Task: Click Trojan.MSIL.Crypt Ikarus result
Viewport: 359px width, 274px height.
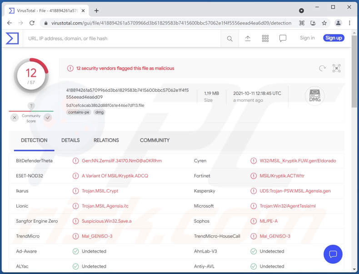Action: point(100,191)
